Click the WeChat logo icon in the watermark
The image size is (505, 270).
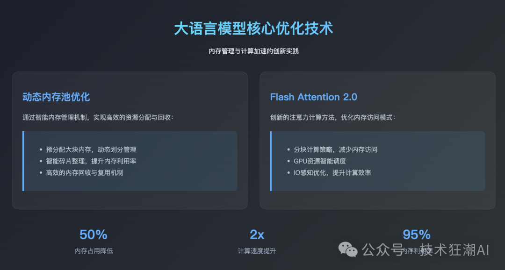pyautogui.click(x=348, y=249)
